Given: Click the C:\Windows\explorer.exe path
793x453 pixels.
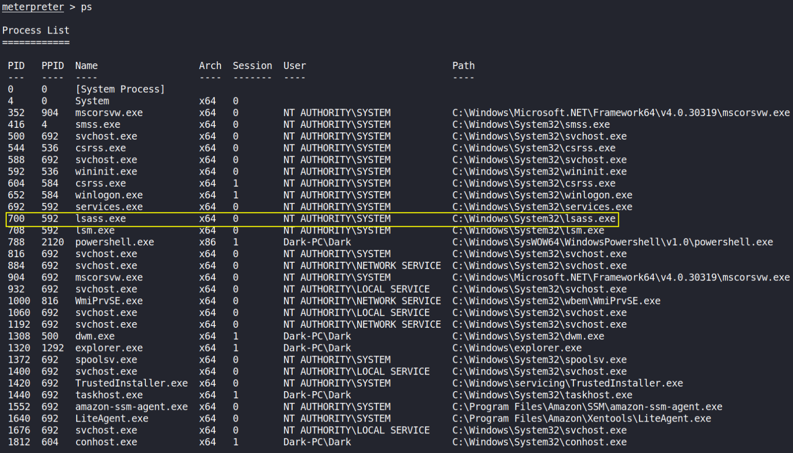Looking at the screenshot, I should [x=517, y=348].
